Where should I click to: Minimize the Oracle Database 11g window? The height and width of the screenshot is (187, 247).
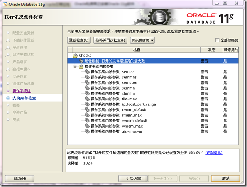pos(217,3)
